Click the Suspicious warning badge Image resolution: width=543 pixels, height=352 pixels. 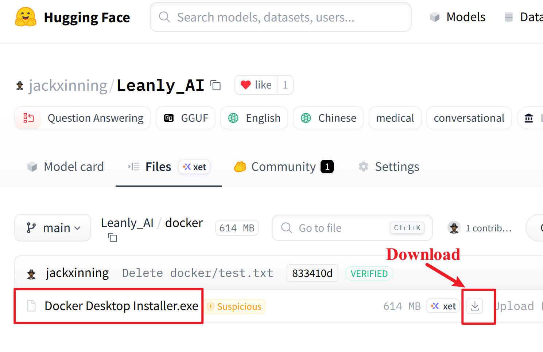tap(235, 306)
